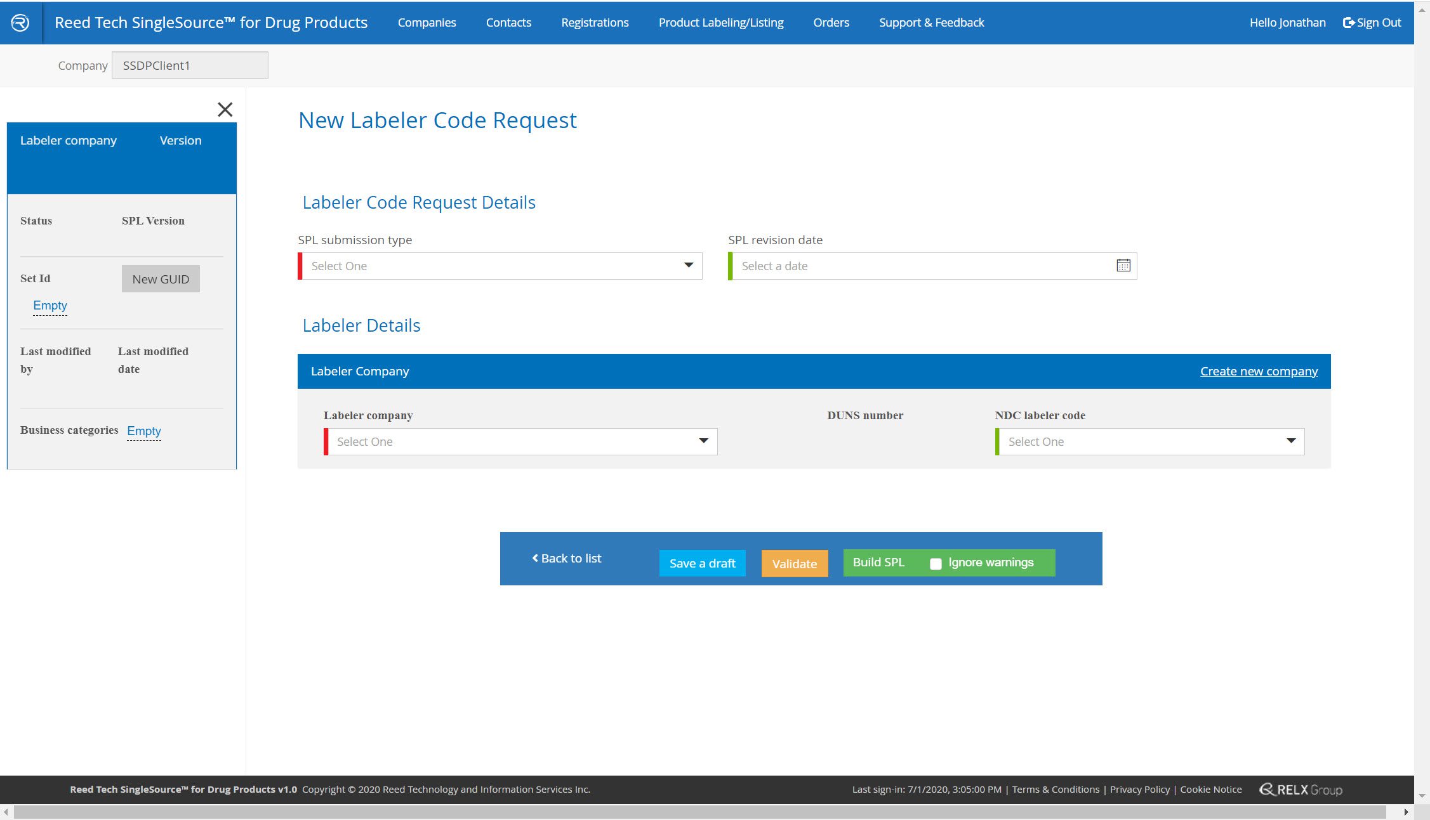Click the Empty Set Id link
1430x820 pixels.
coord(50,306)
